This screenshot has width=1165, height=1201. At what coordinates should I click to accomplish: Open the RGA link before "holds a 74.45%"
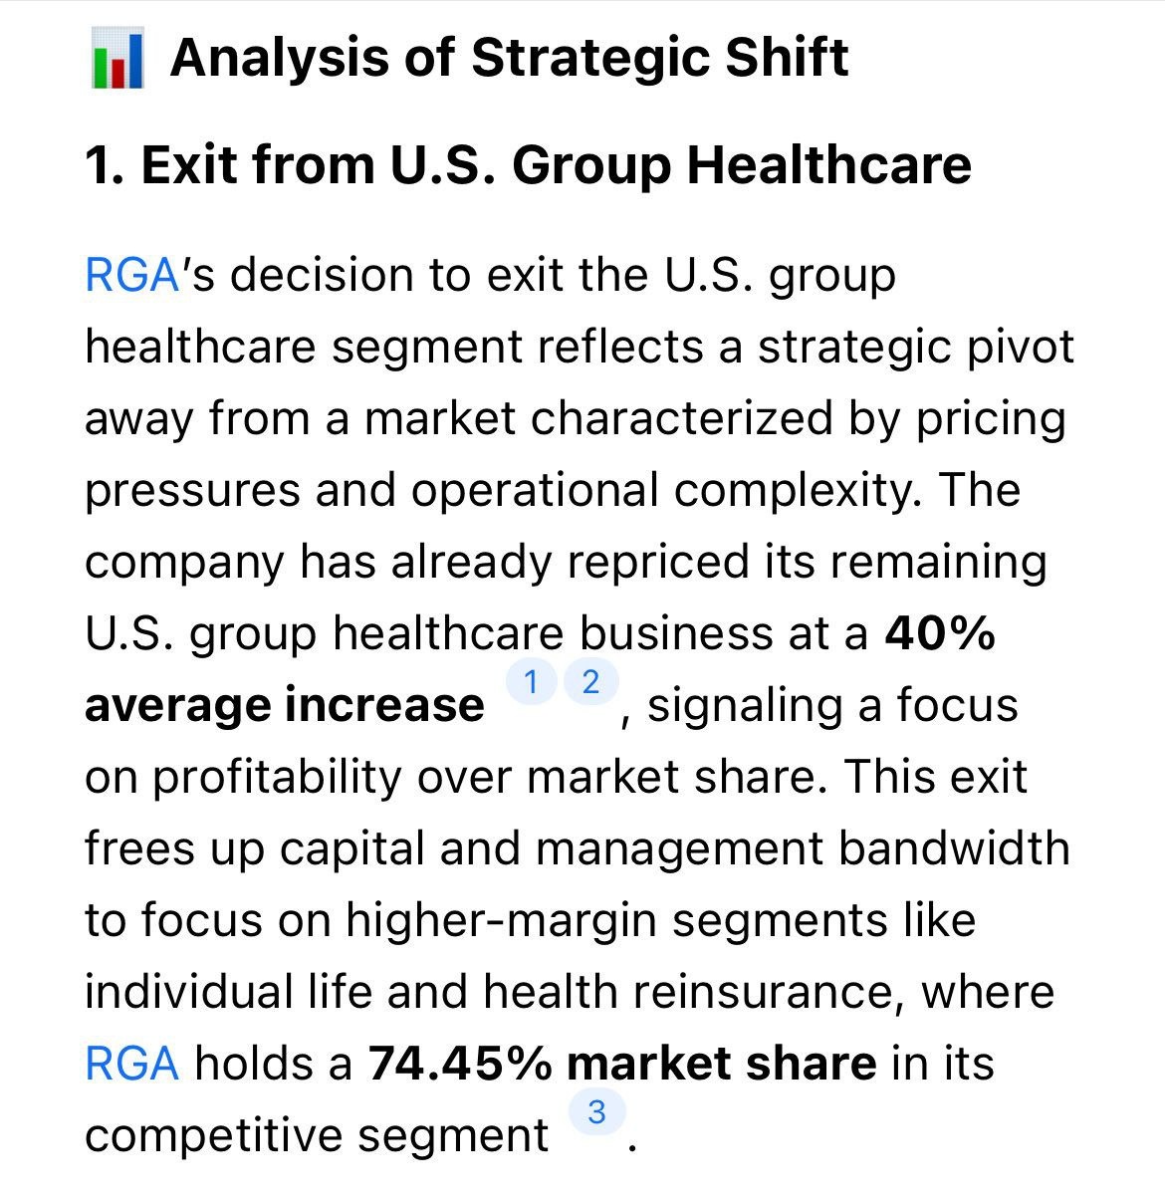[x=131, y=1064]
